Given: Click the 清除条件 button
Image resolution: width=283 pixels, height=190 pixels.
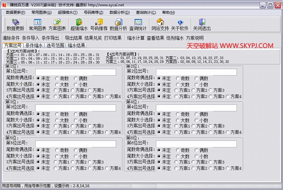Looking at the screenshot, I should tap(11, 38).
